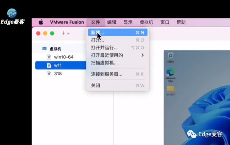Click the red close window button

point(38,33)
